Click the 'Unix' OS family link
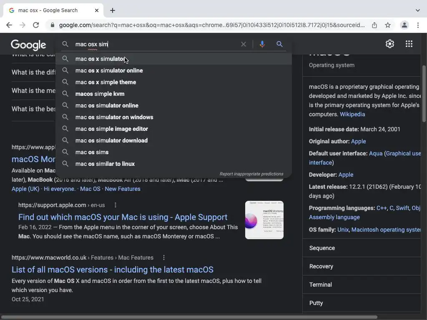 tap(343, 230)
